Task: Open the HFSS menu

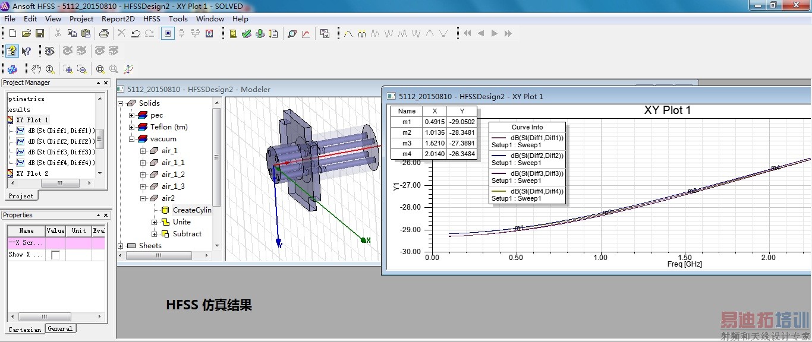Action: click(152, 18)
